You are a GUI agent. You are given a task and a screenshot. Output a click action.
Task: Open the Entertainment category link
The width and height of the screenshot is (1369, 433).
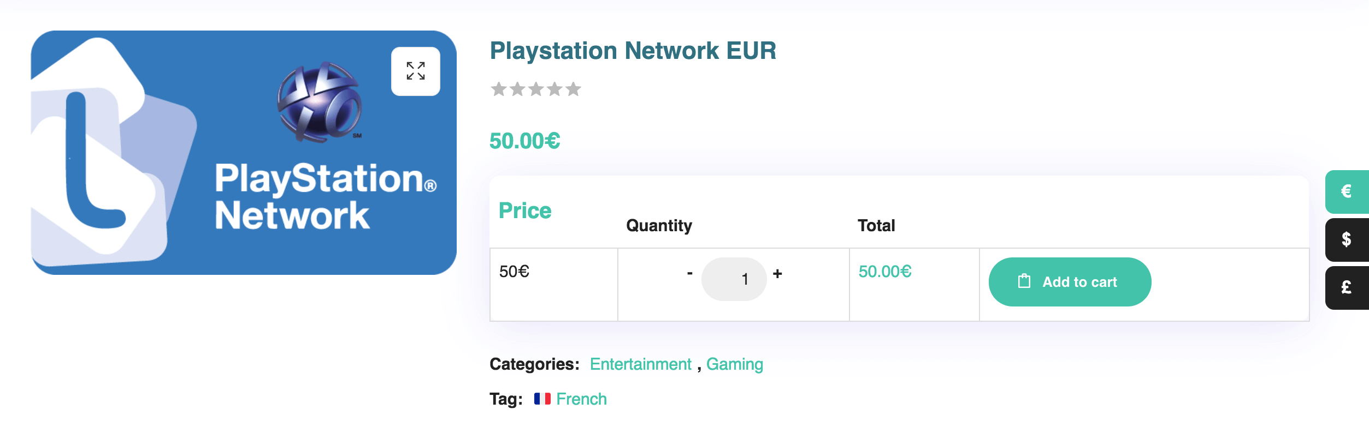point(640,364)
